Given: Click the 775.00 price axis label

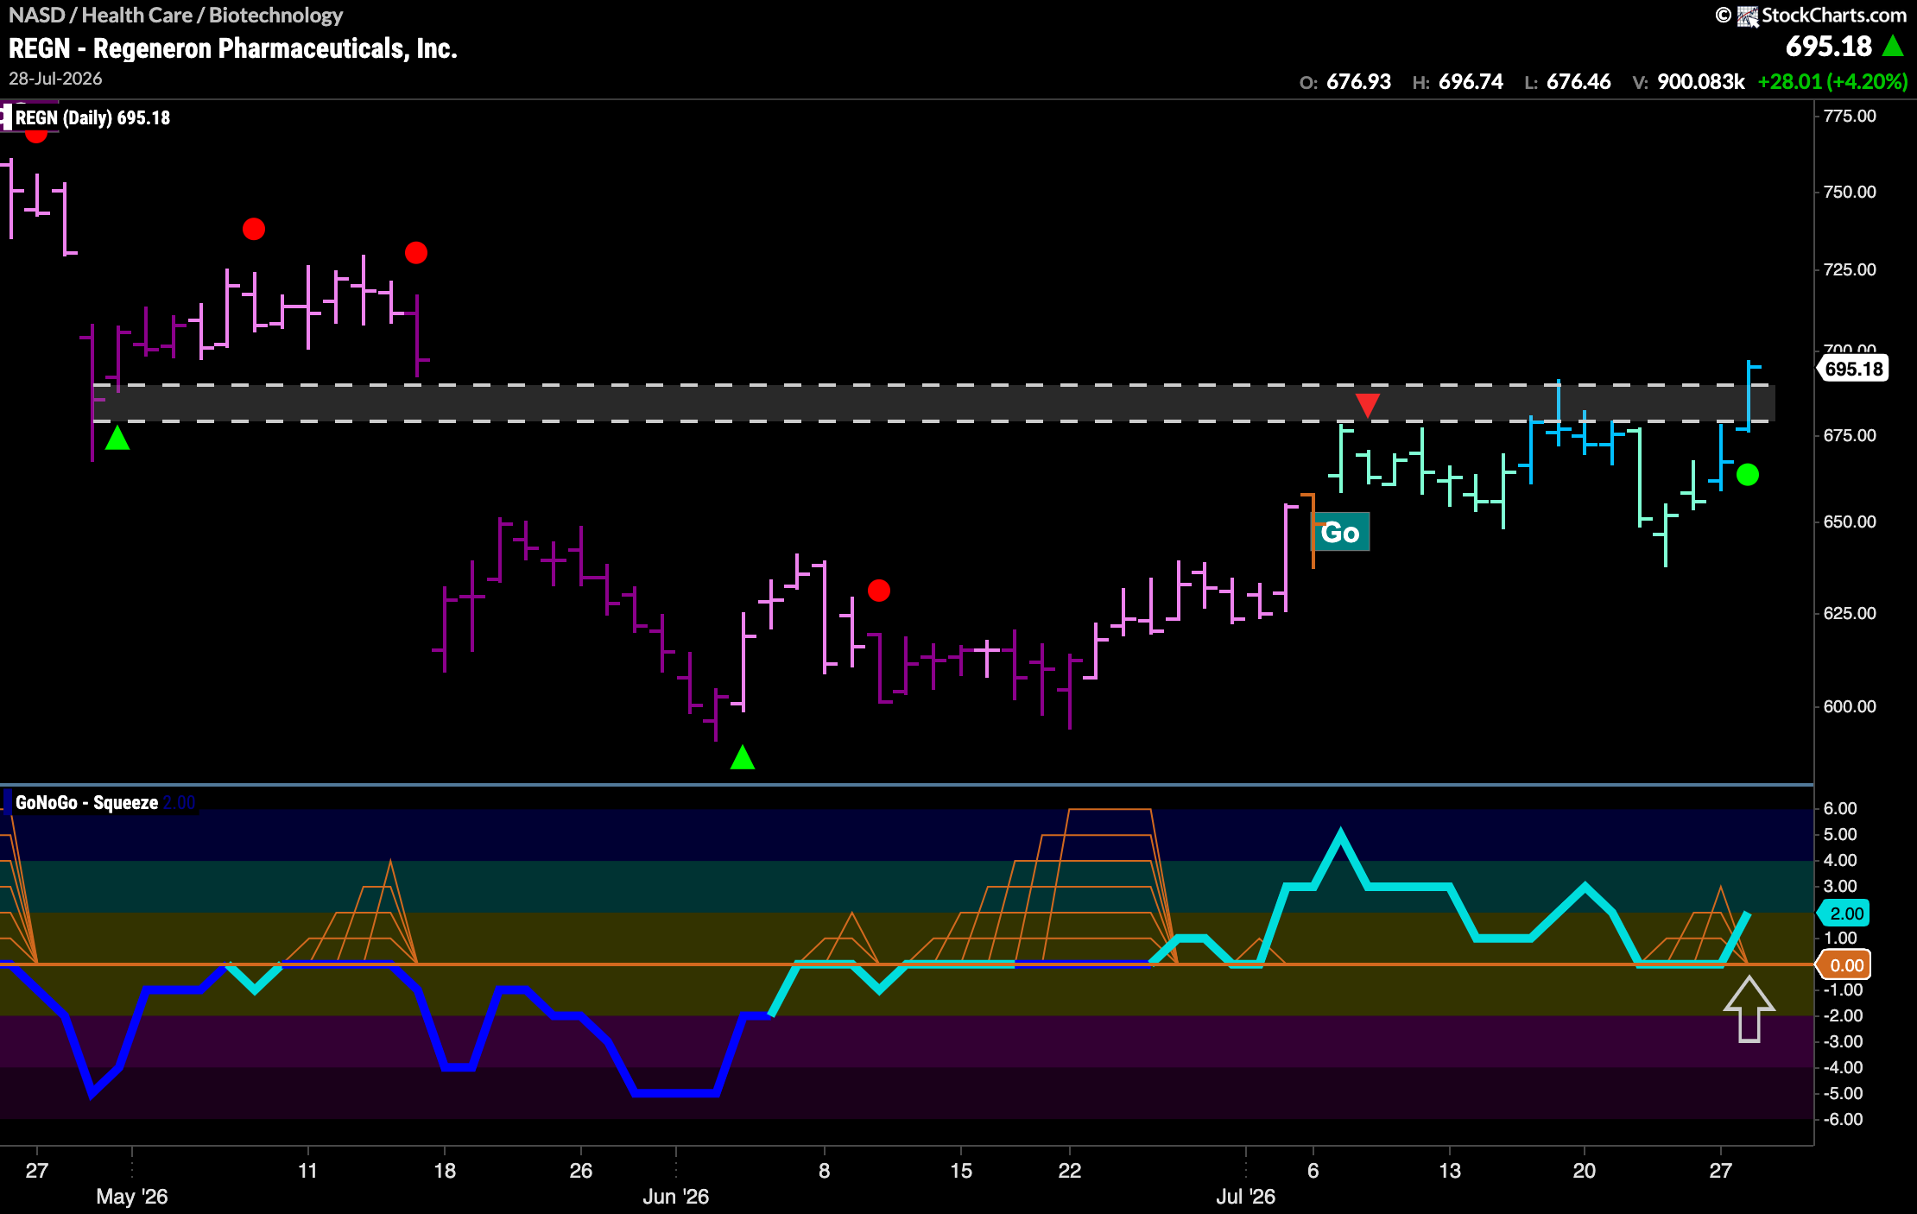Looking at the screenshot, I should pyautogui.click(x=1850, y=116).
